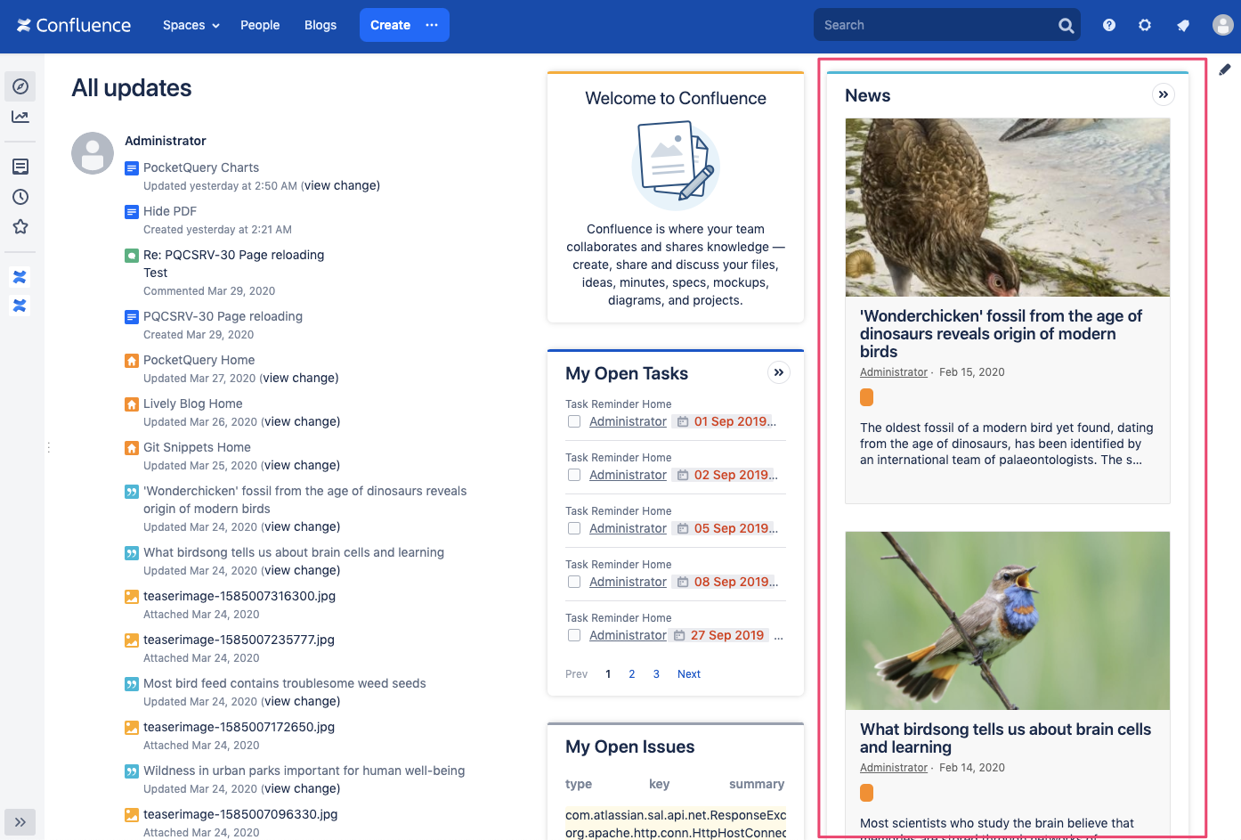Expand the News panel chevron button
Viewport: 1241px width, 840px height.
tap(1164, 94)
